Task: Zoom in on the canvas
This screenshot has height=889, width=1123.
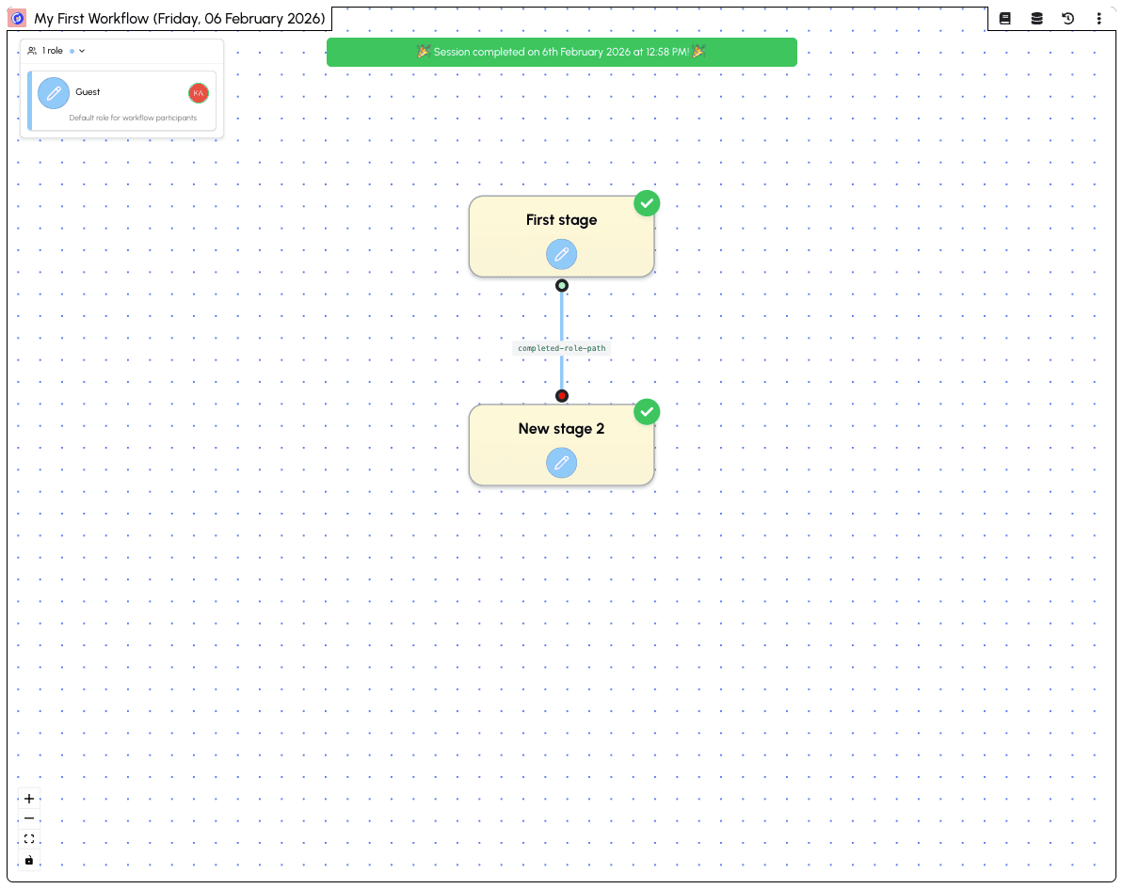Action: pos(29,799)
